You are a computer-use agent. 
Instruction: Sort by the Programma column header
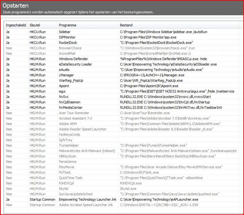coord(68,25)
